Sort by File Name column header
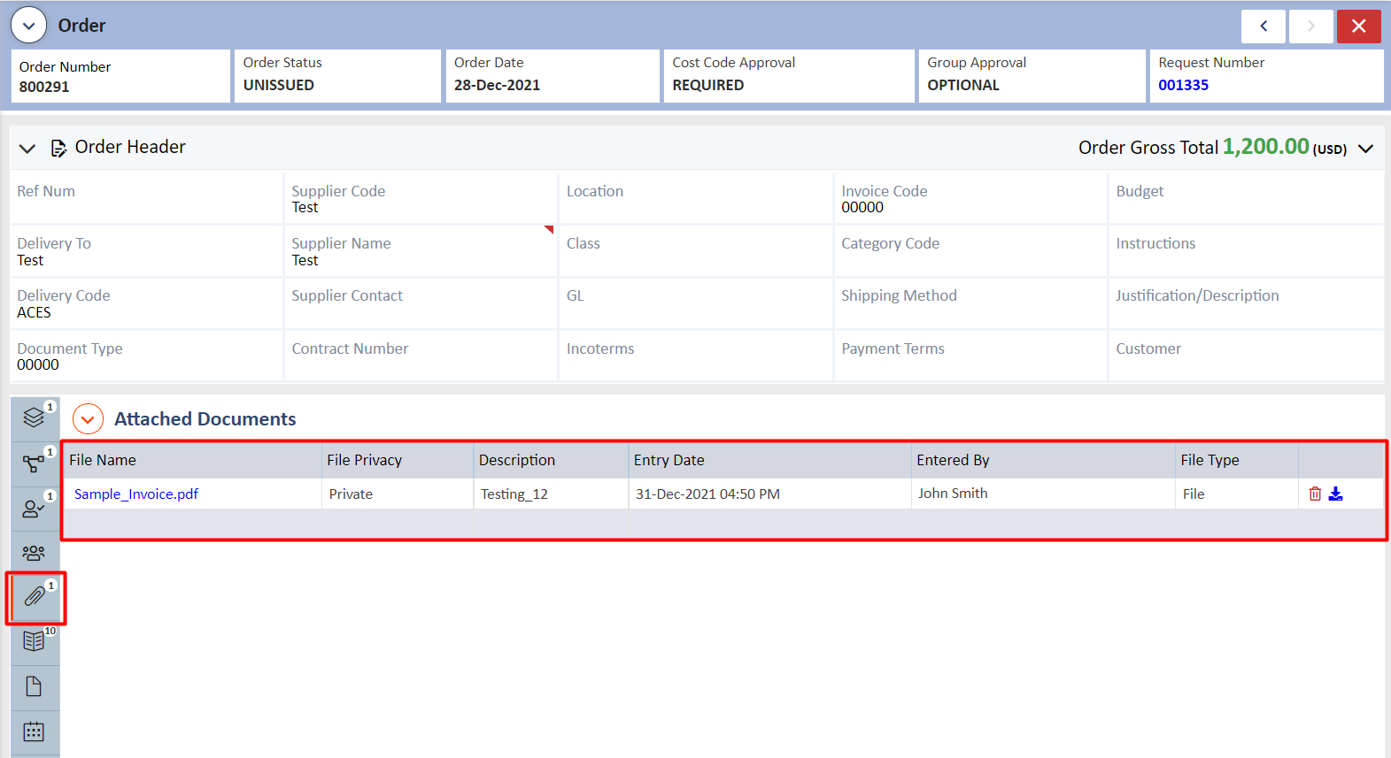 tap(192, 460)
